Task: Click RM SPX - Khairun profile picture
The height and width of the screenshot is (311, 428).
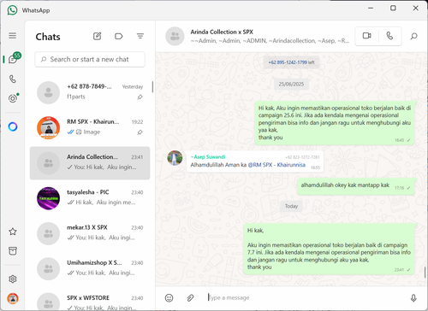Action: pyautogui.click(x=48, y=127)
